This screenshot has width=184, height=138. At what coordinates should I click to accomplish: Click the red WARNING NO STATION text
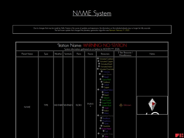click(105, 45)
